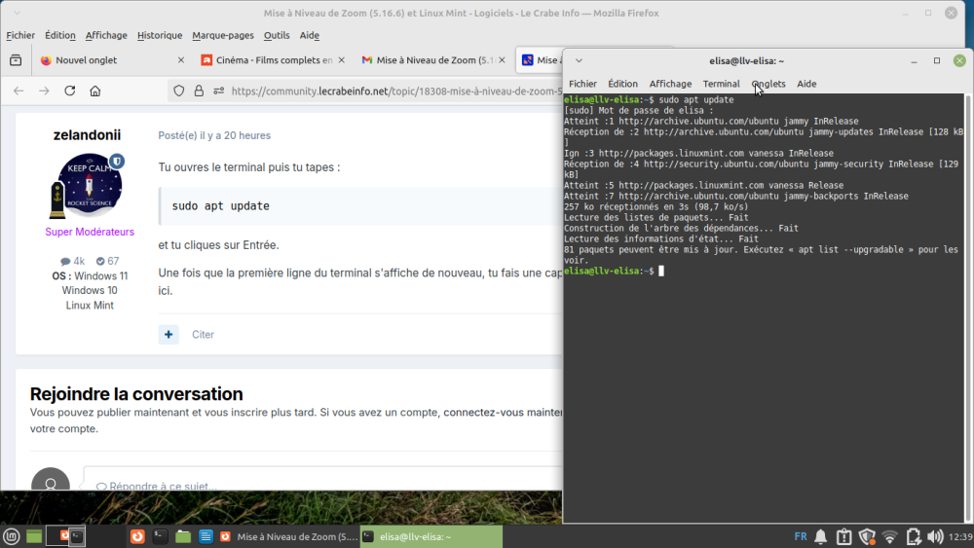The image size is (974, 548).
Task: Click the Wi-Fi network tray icon
Action: 889,536
